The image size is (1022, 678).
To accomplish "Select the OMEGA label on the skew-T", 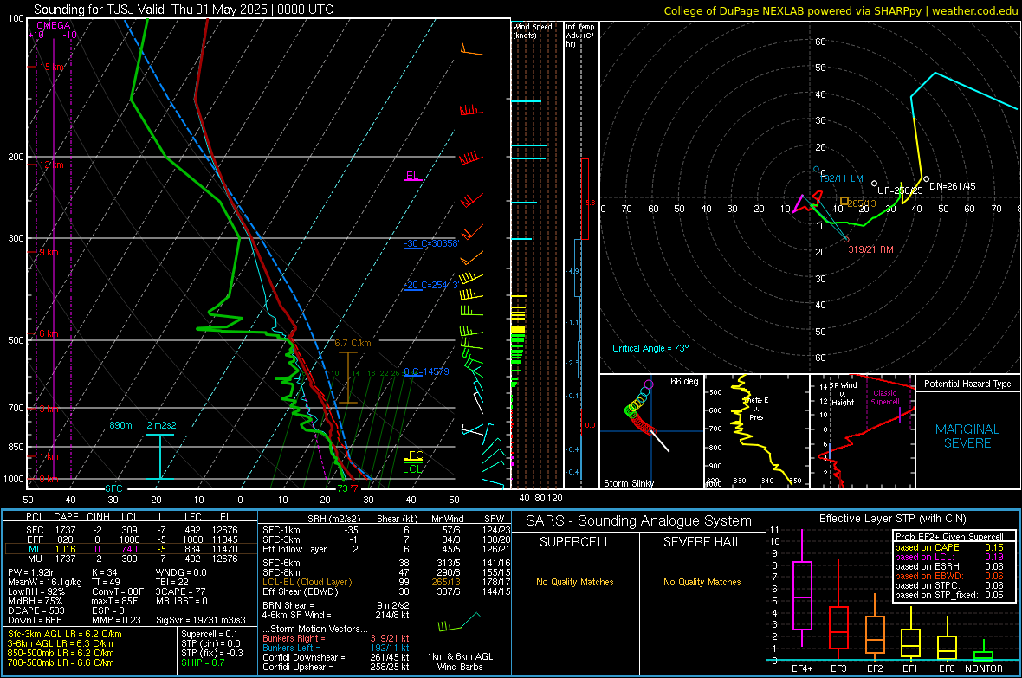I will (54, 25).
